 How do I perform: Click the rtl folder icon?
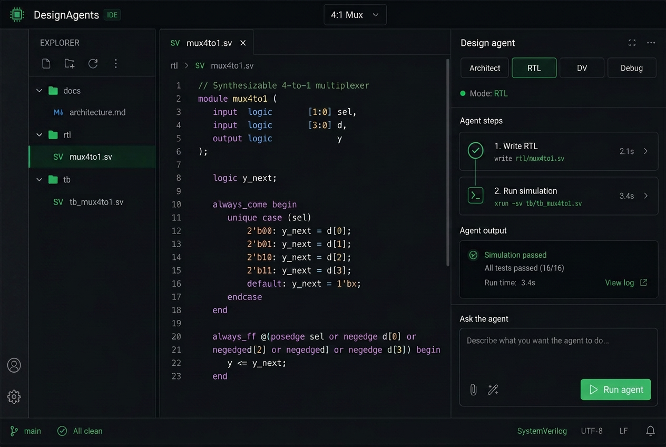[53, 135]
